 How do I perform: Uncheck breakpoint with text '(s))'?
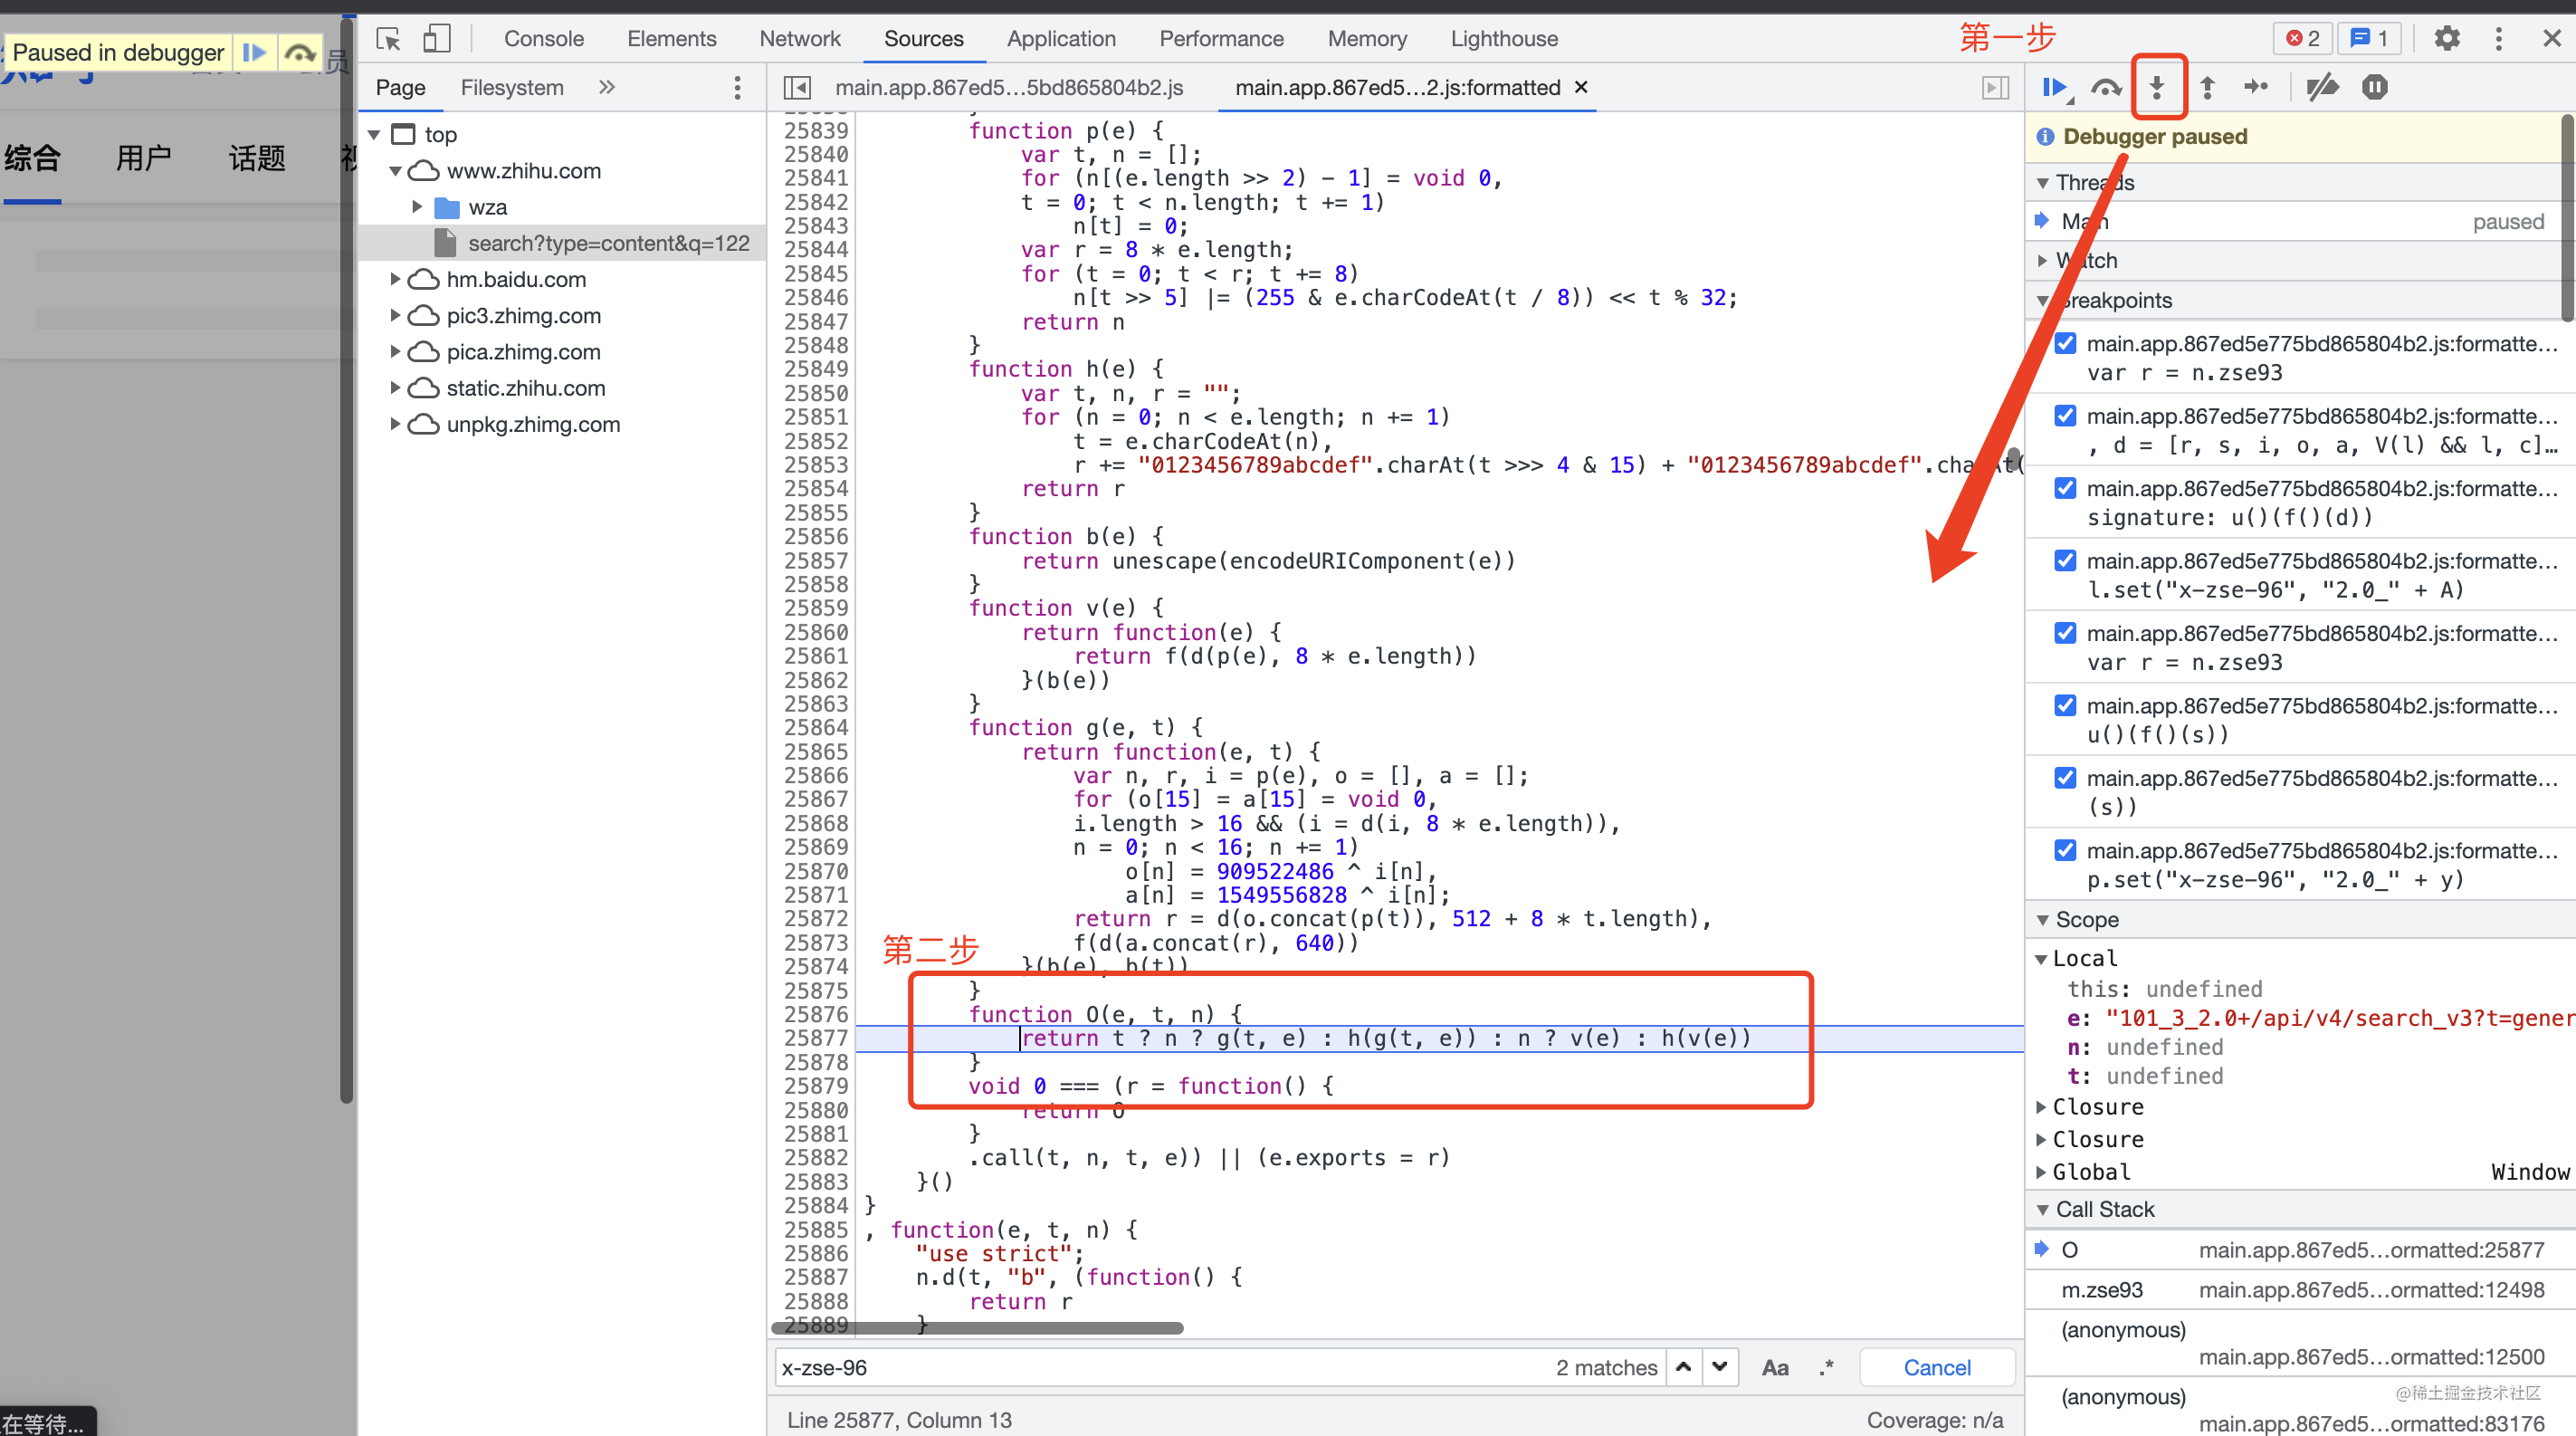[2065, 777]
